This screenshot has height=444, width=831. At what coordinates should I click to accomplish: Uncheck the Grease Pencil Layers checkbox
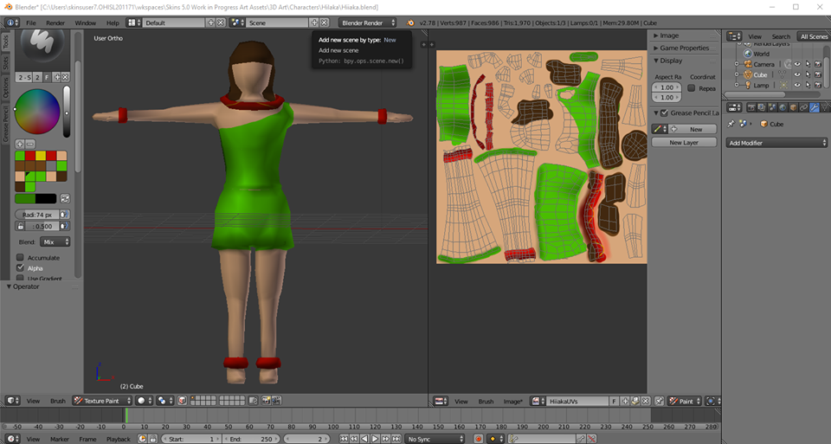(x=664, y=113)
